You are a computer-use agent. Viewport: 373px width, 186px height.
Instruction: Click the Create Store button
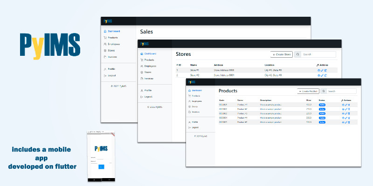coord(281,54)
